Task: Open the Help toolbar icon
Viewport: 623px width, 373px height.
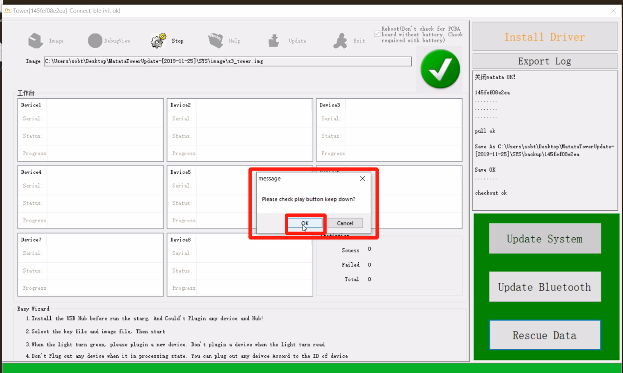Action: pos(215,41)
